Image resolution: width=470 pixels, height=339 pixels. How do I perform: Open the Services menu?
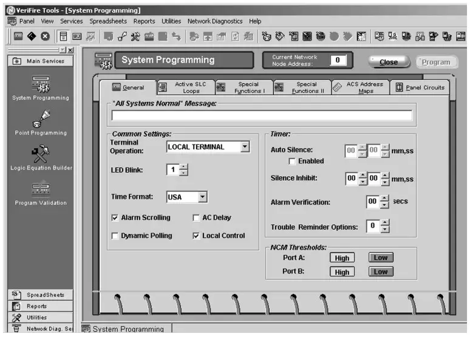point(71,21)
